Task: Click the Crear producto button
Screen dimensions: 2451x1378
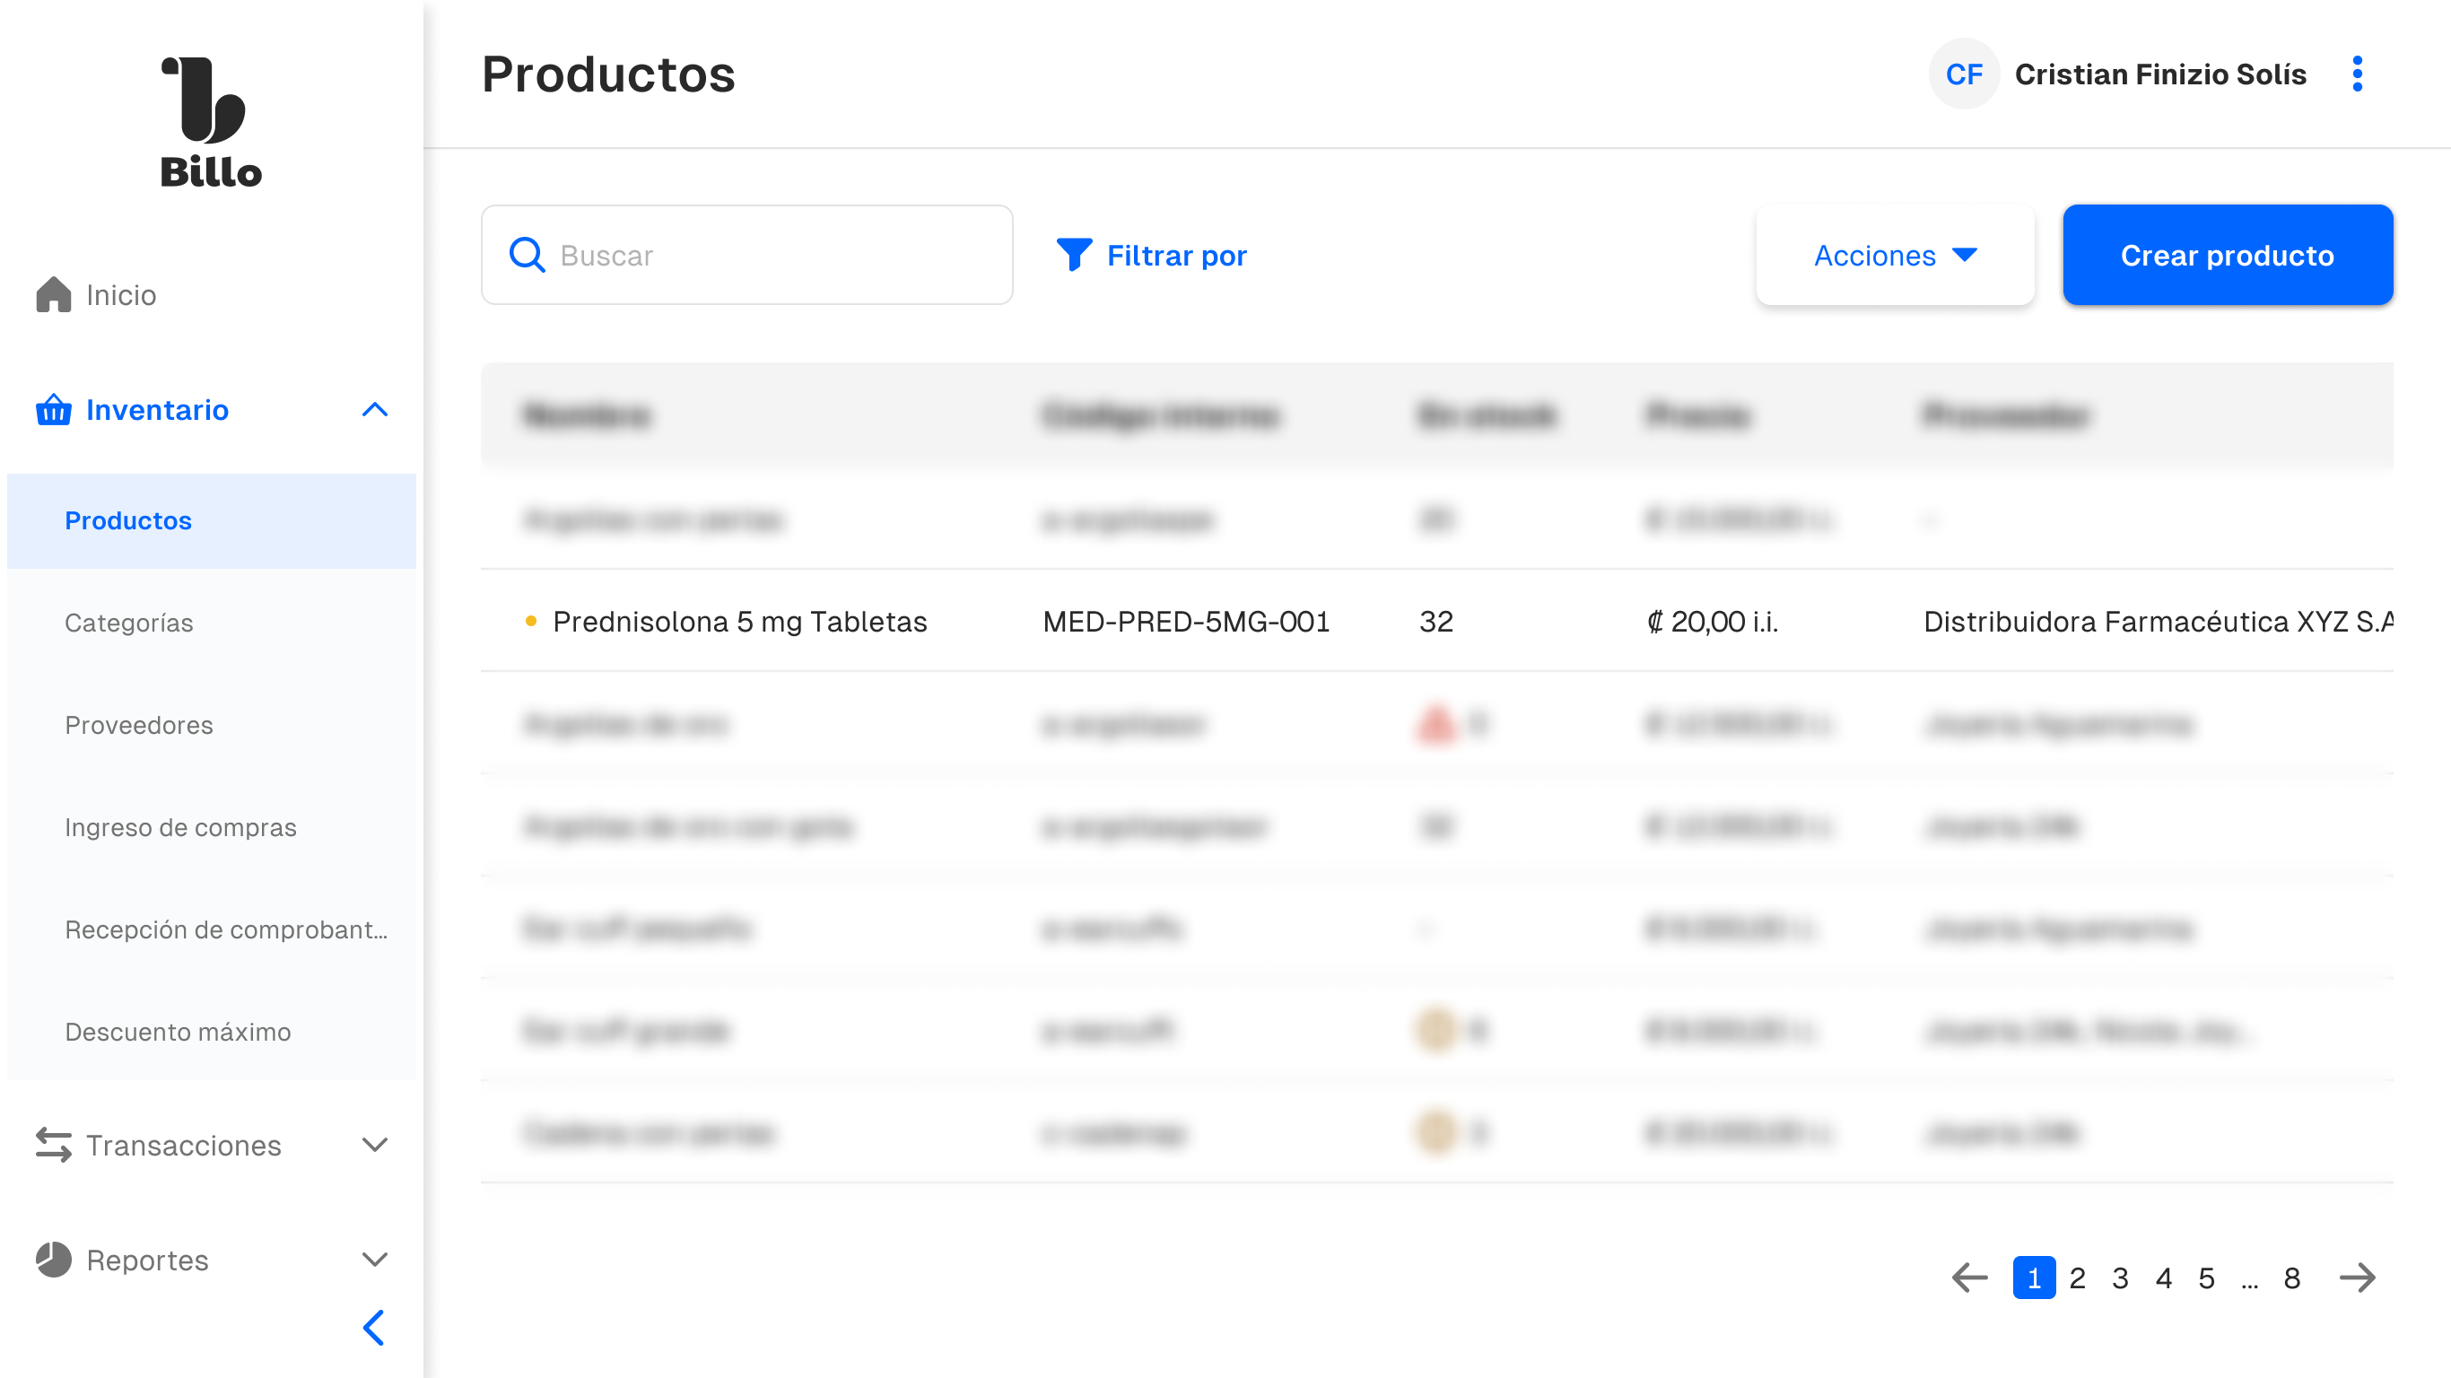Action: click(x=2227, y=255)
